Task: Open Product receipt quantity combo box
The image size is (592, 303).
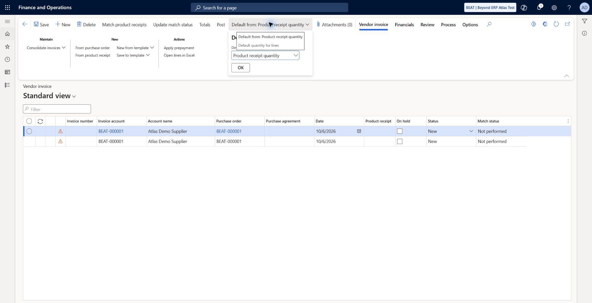Action: [x=265, y=56]
